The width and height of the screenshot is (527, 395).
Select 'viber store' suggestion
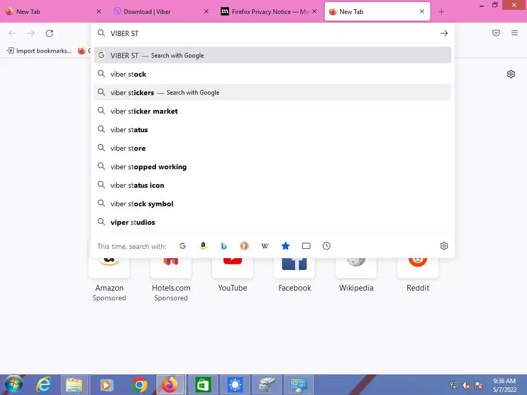pos(273,148)
